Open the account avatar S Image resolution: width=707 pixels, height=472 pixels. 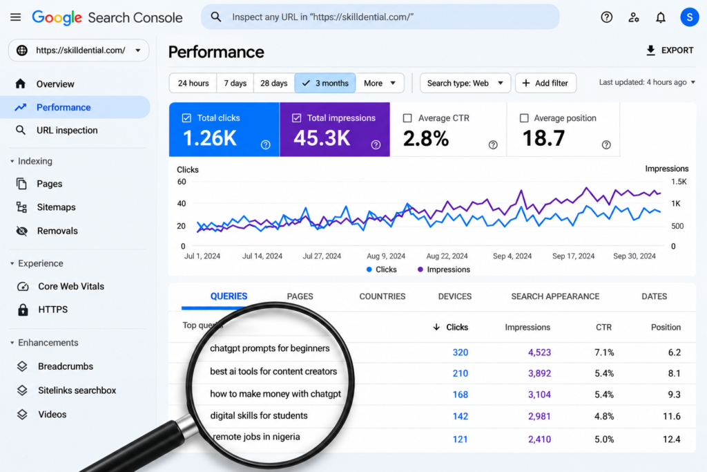coord(690,17)
